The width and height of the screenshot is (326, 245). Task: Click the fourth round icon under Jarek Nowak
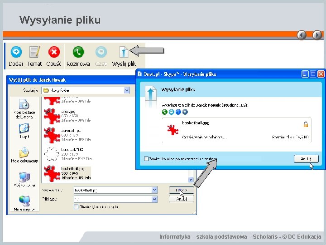pyautogui.click(x=185, y=112)
